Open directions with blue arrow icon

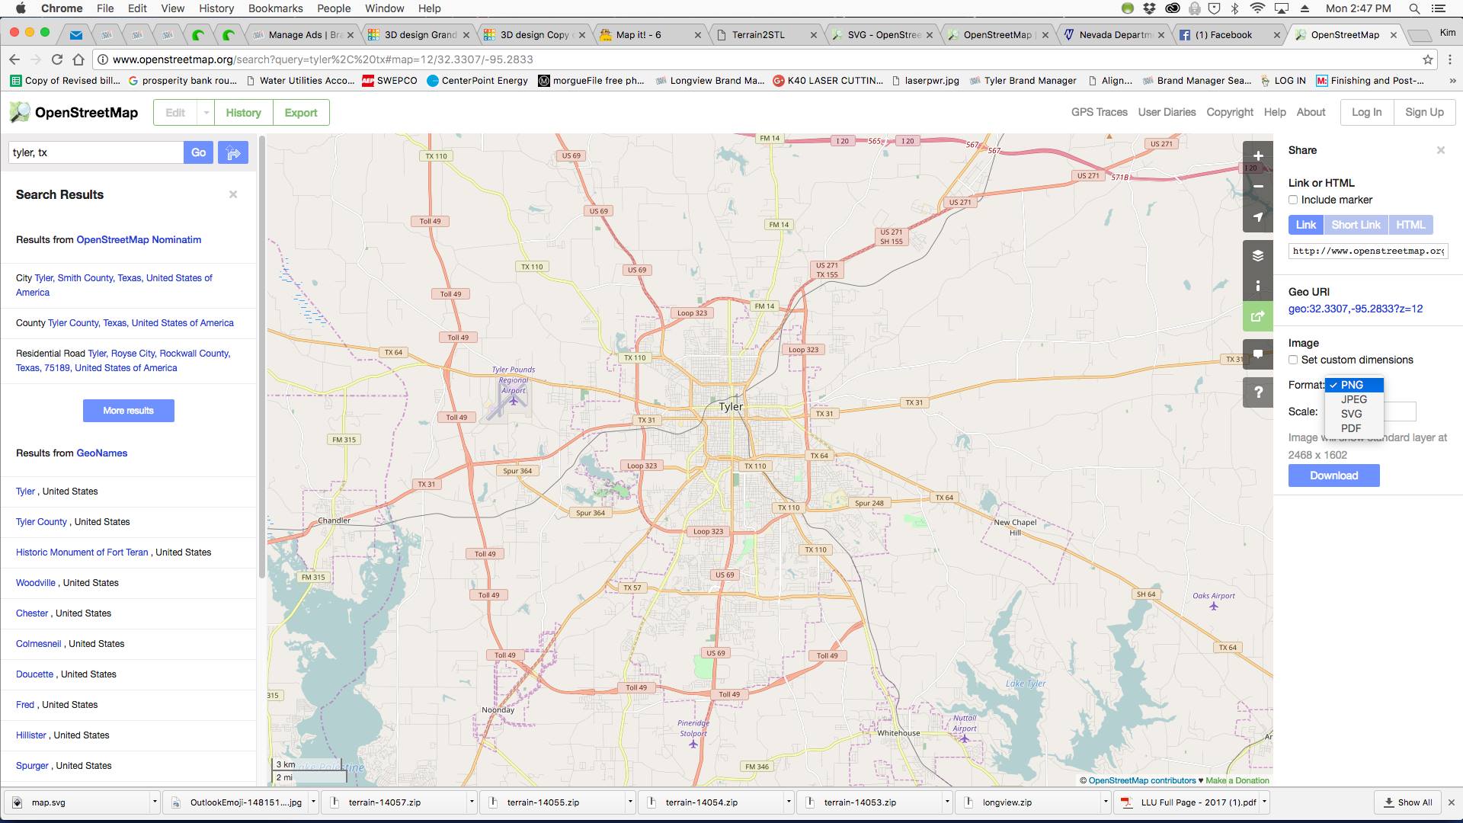tap(233, 152)
